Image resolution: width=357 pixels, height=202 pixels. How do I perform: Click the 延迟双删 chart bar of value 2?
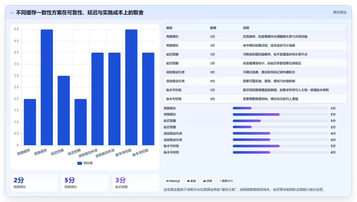(x=81, y=122)
